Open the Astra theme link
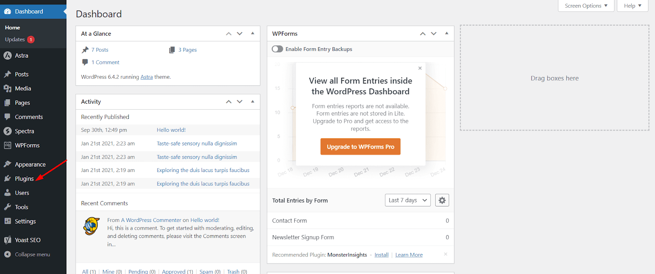655x274 pixels. click(147, 77)
